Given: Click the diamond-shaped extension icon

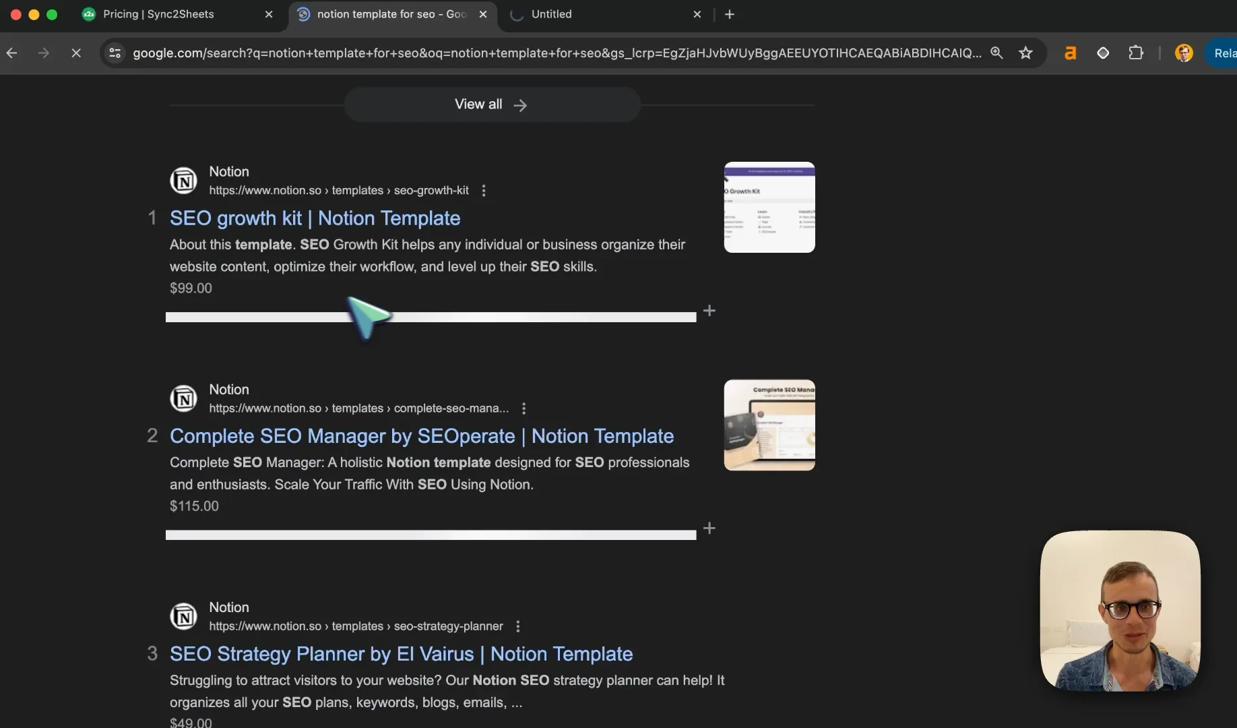Looking at the screenshot, I should pyautogui.click(x=1103, y=53).
